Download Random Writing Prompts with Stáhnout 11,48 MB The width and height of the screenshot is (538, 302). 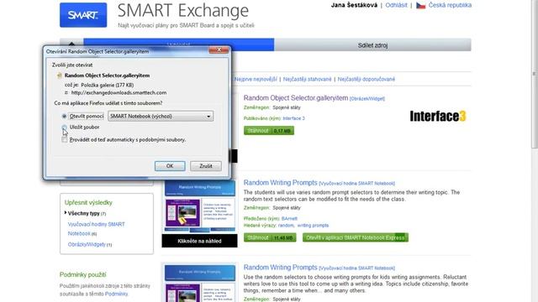(270, 237)
